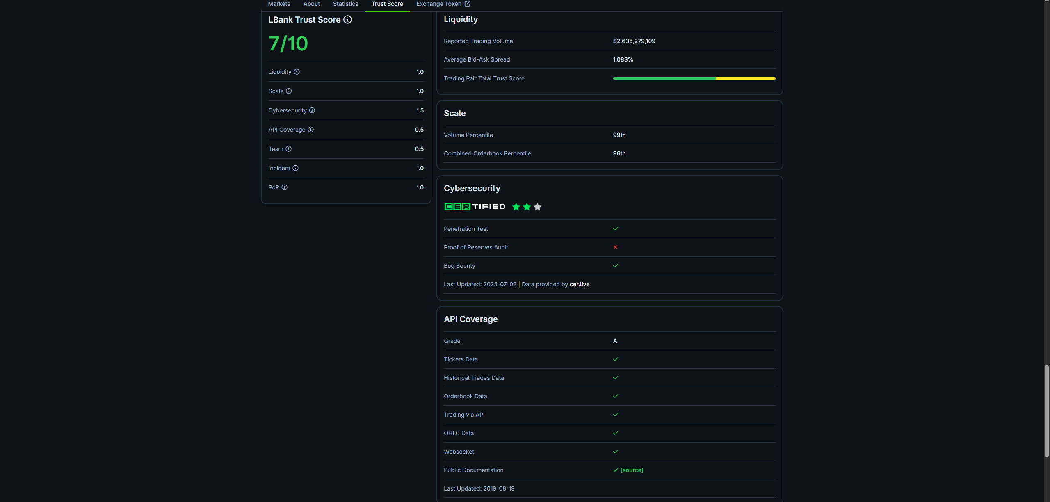Click the Team score 0.5
Image resolution: width=1050 pixels, height=502 pixels.
(x=419, y=149)
